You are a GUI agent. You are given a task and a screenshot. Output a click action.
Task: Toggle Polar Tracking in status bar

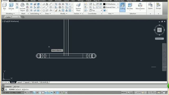[x=37, y=93]
